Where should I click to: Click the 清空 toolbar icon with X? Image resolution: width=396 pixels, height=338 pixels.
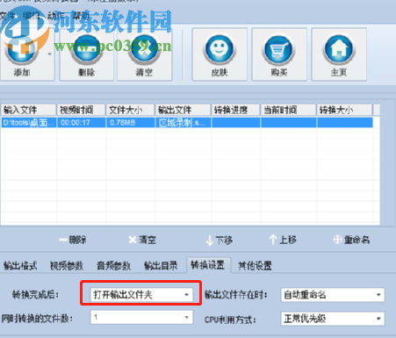[144, 54]
